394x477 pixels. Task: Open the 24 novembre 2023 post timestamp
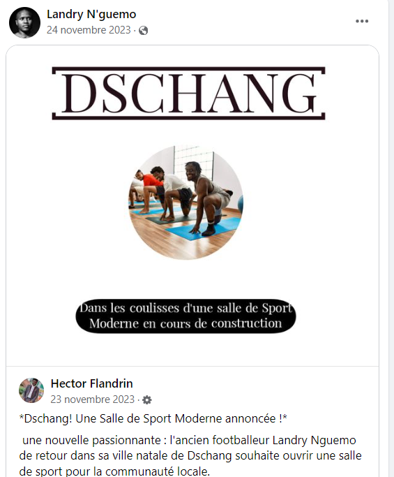pos(89,30)
